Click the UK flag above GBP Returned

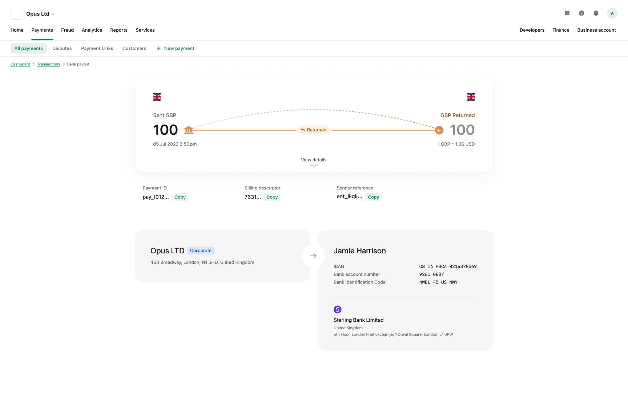coord(471,97)
